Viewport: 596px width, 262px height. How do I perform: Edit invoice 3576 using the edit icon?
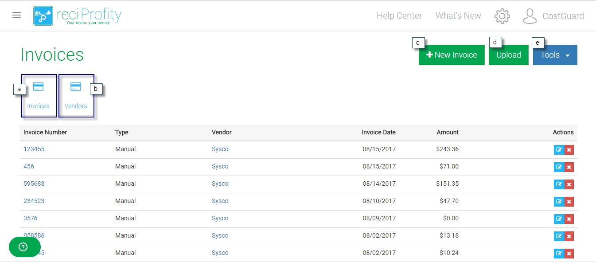tap(559, 219)
